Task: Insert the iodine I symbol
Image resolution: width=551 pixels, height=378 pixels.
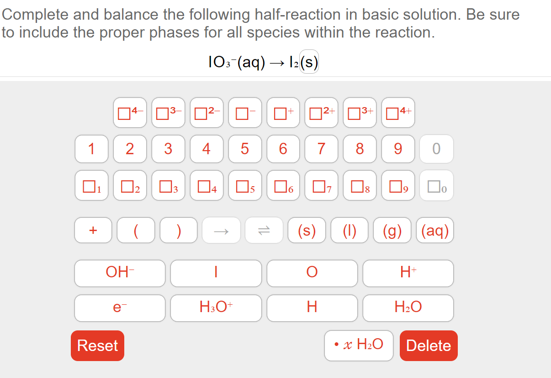Action: point(216,273)
